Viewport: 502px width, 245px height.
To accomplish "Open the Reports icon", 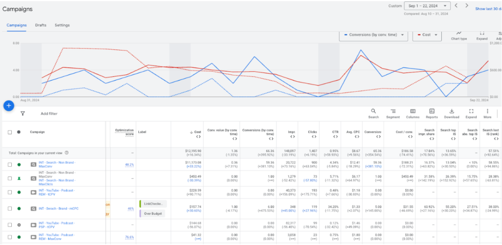I will (432, 113).
